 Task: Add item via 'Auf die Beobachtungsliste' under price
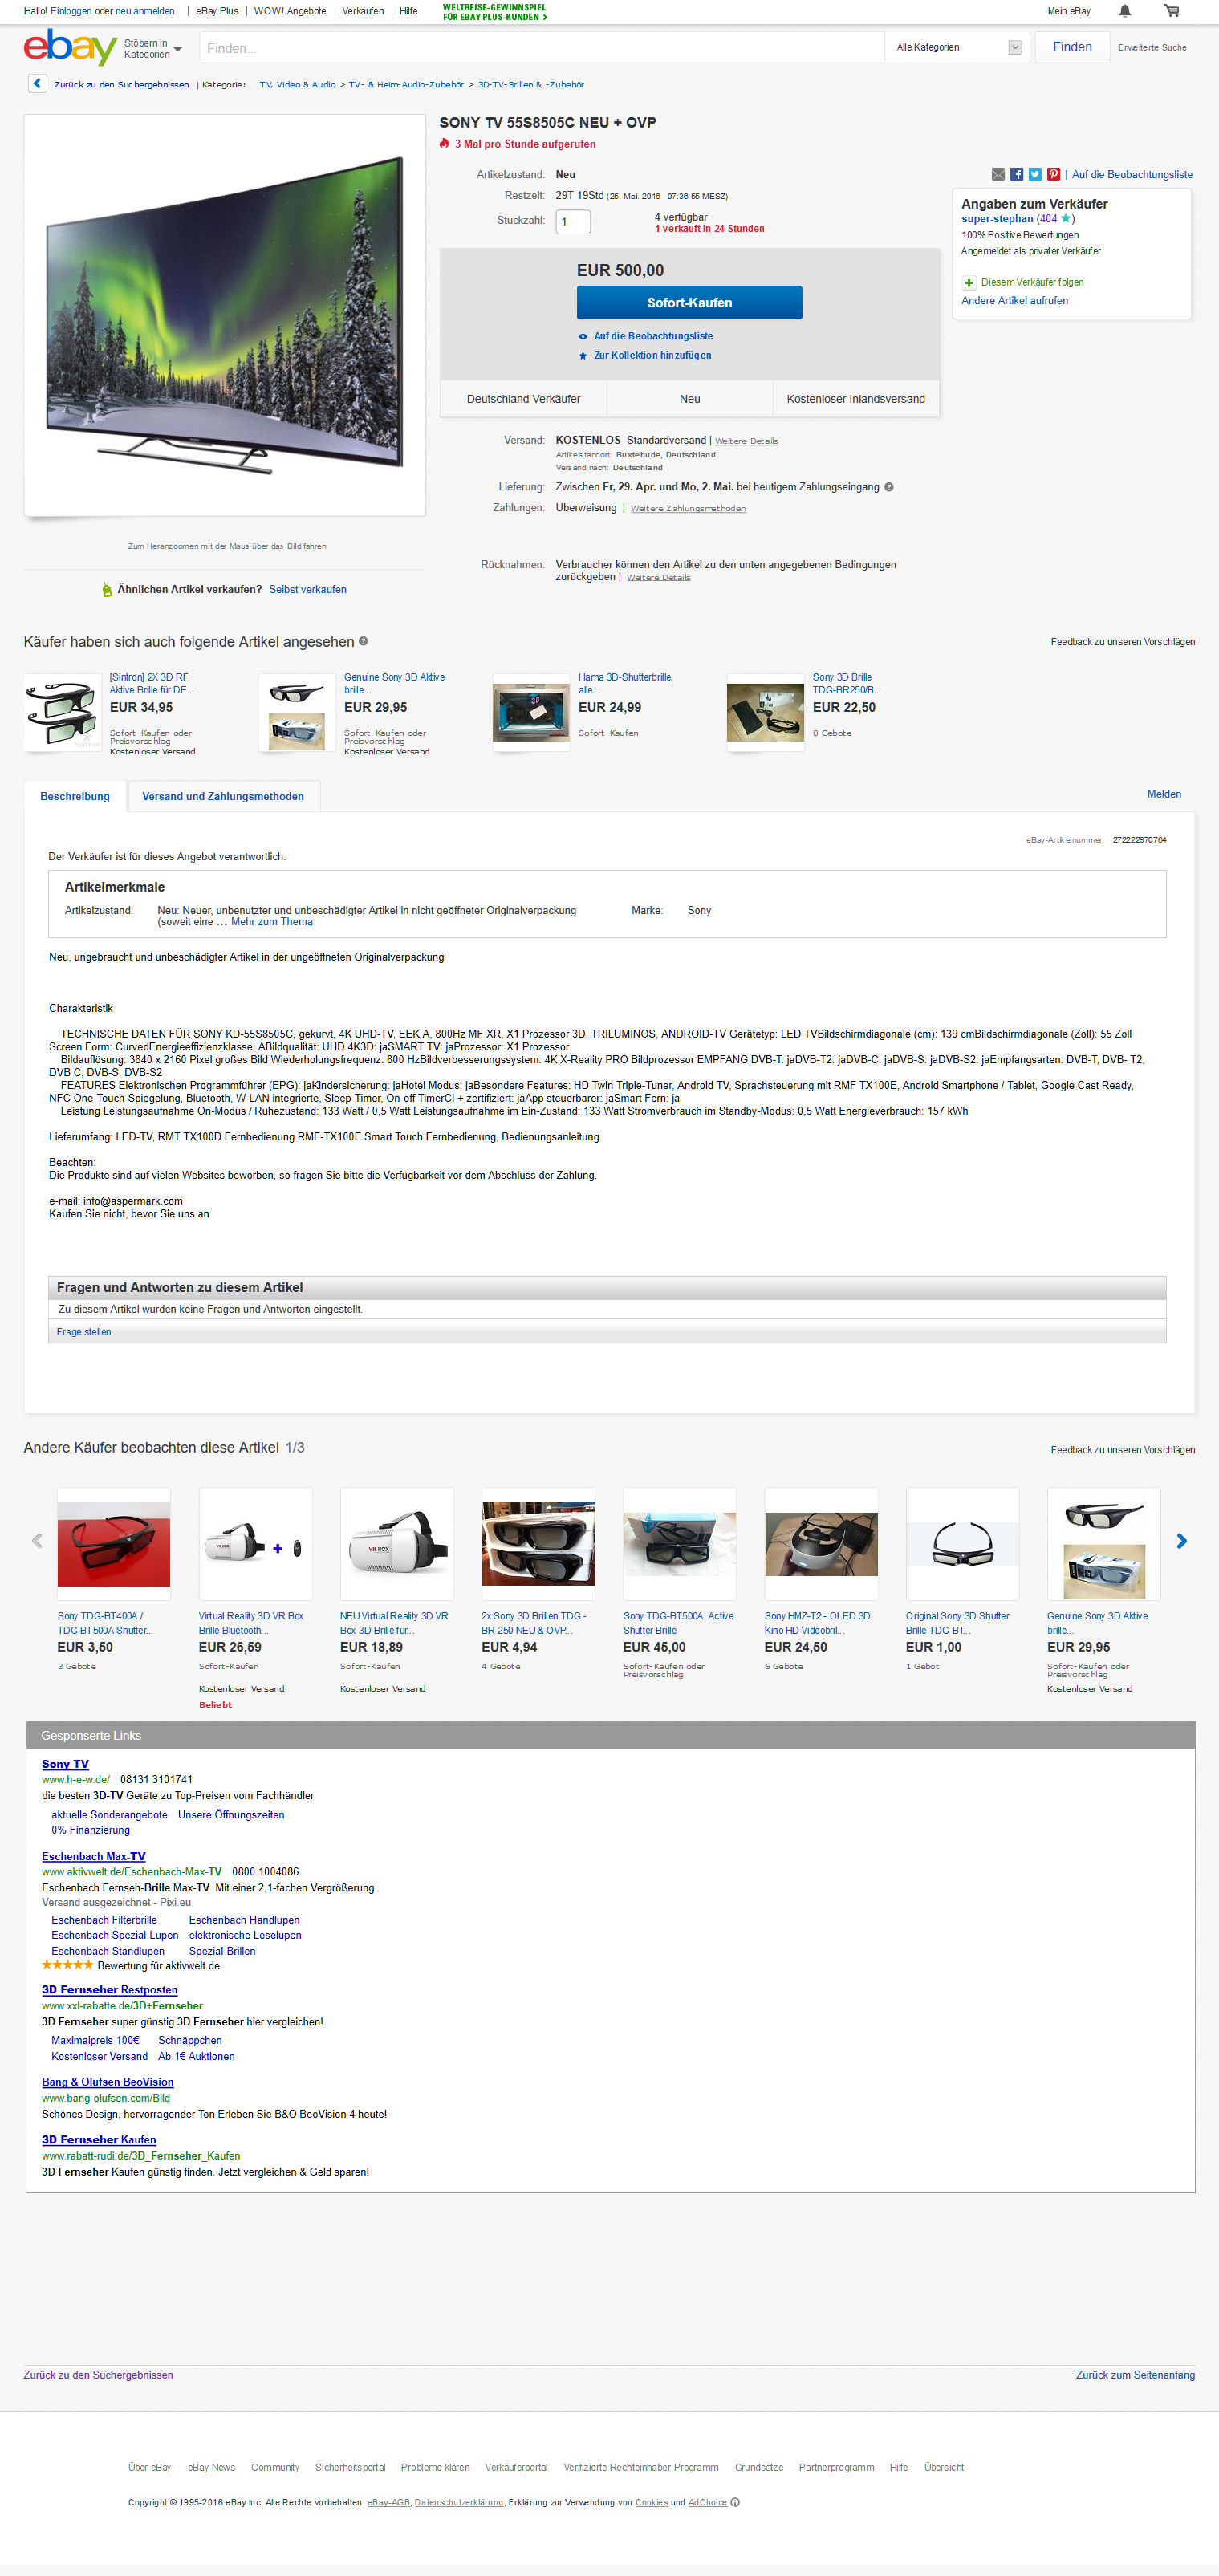pyautogui.click(x=653, y=336)
